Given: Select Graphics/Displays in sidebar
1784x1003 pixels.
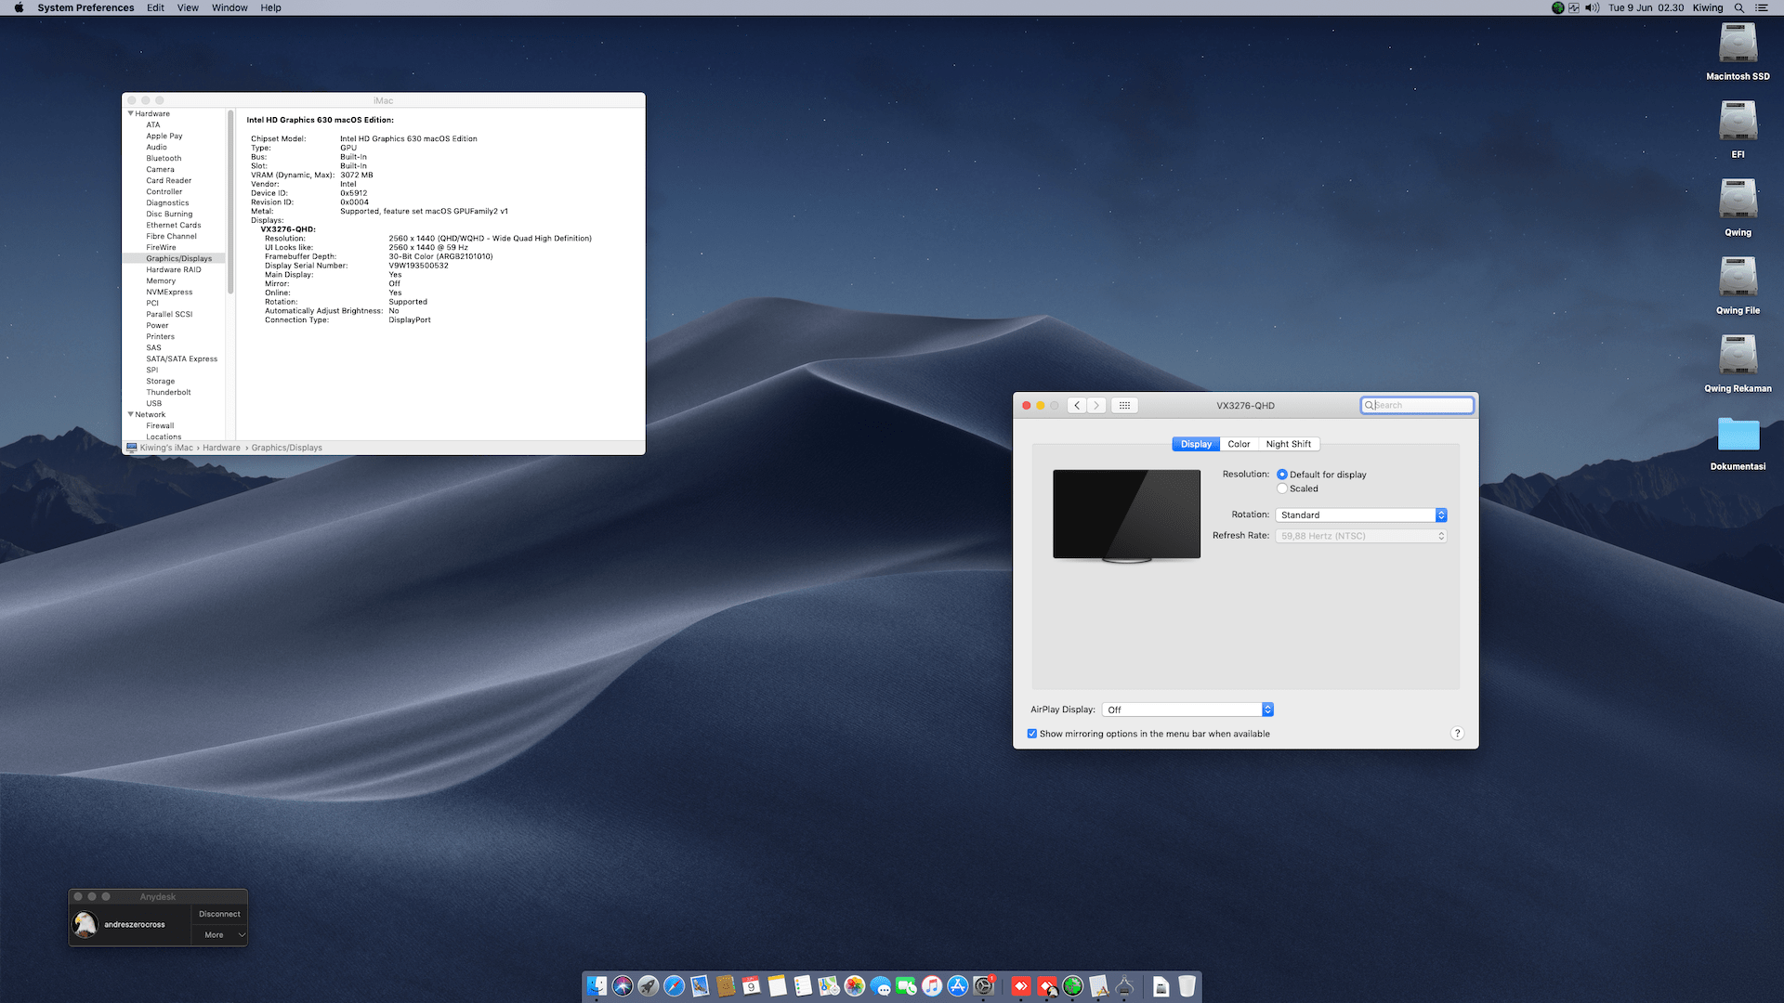Looking at the screenshot, I should 178,258.
